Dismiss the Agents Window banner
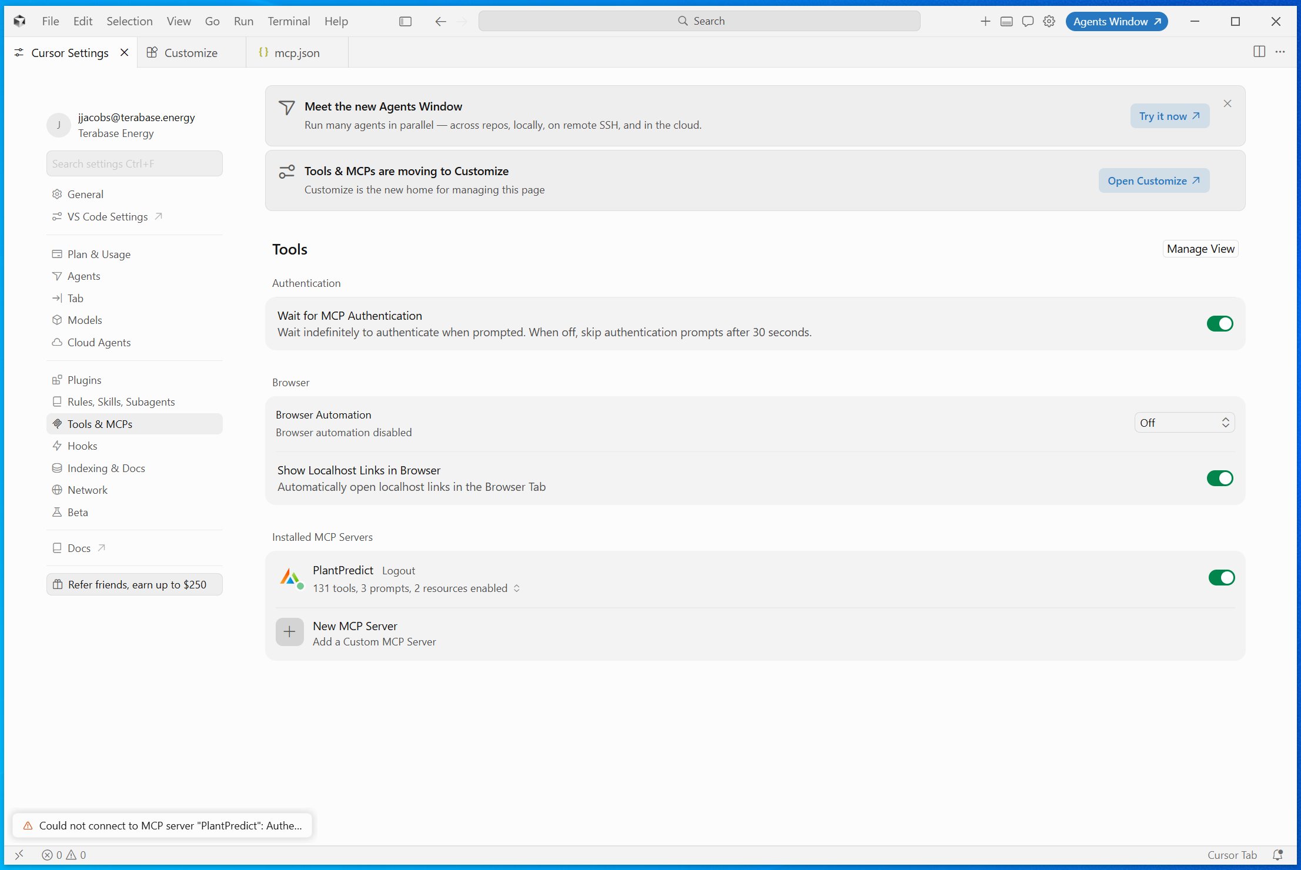 [x=1228, y=103]
